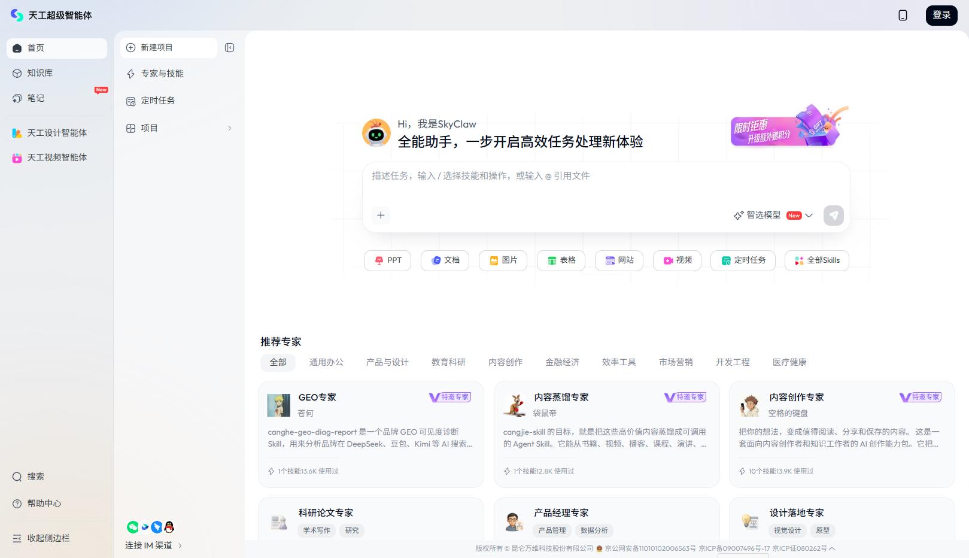Open the 内容蒸馏专家 card title
This screenshot has width=969, height=558.
point(561,398)
